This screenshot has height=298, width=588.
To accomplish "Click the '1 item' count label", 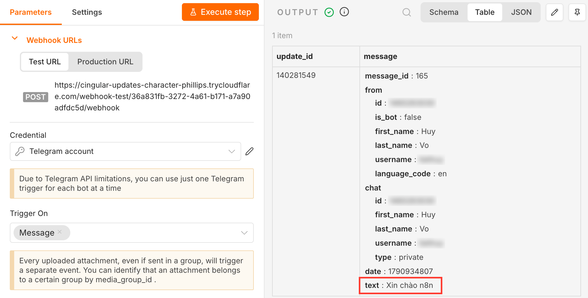I will pyautogui.click(x=282, y=36).
